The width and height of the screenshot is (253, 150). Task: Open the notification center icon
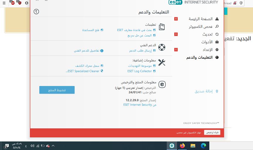click(6, 146)
